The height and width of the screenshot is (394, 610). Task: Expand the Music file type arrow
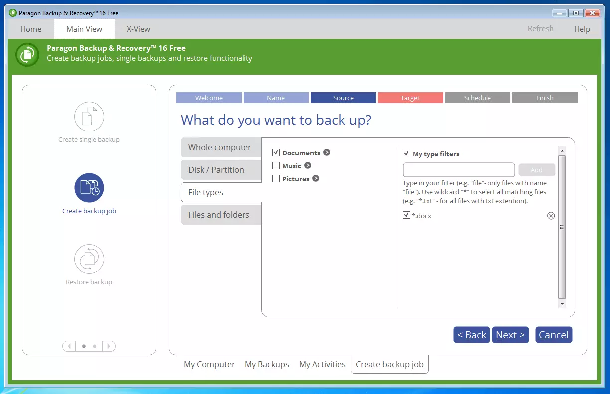308,166
